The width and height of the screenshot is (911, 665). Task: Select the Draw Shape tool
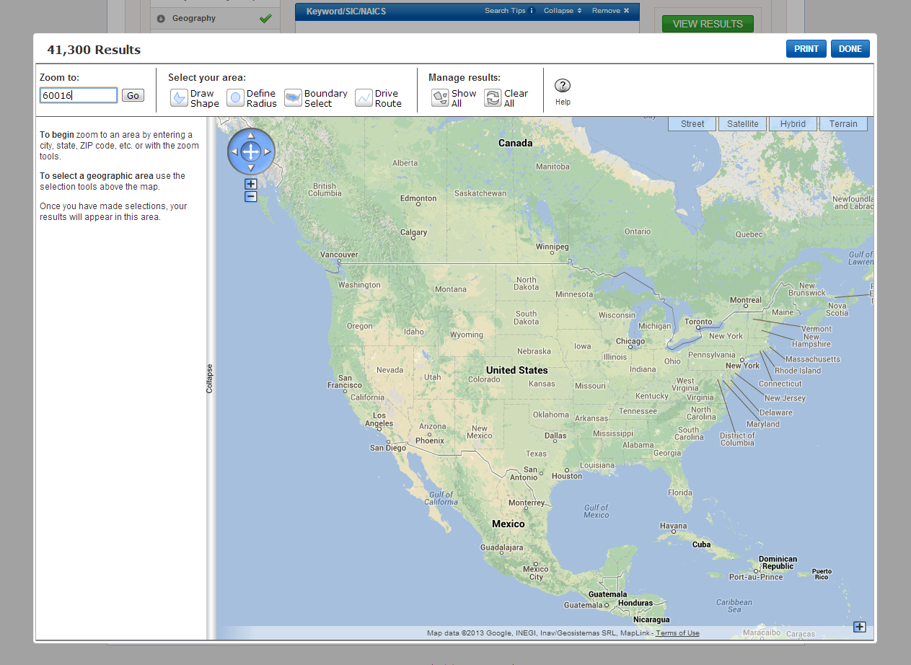point(194,98)
